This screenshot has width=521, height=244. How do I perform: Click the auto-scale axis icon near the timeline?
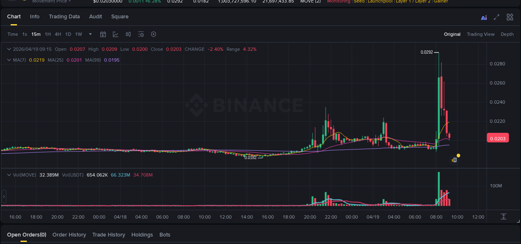[x=503, y=217]
